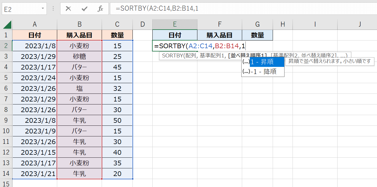377x187 pixels.
Task: Click the Enter checkmark formula bar icon
Action: 84,9
